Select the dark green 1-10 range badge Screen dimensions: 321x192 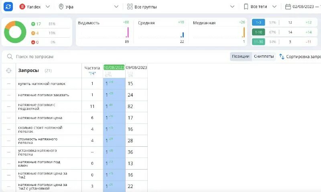pos(258,32)
